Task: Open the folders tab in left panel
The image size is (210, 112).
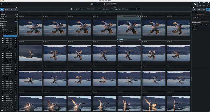Action: pyautogui.click(x=2, y=9)
